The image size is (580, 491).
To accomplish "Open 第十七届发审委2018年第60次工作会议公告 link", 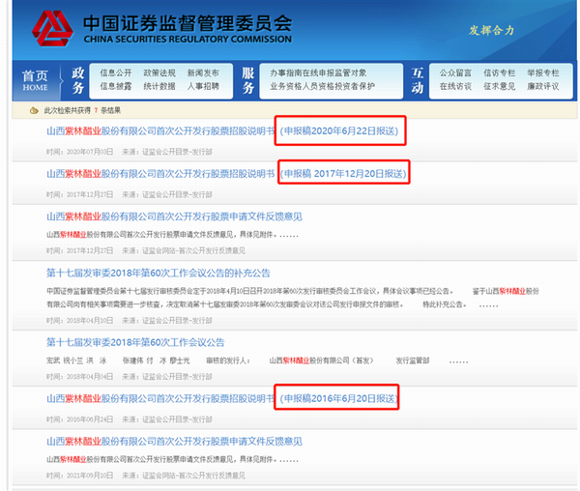I will point(135,342).
